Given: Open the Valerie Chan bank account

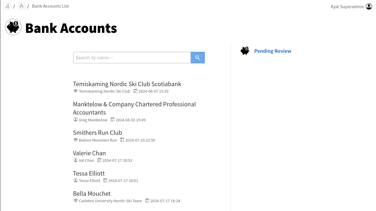Looking at the screenshot, I should 89,153.
